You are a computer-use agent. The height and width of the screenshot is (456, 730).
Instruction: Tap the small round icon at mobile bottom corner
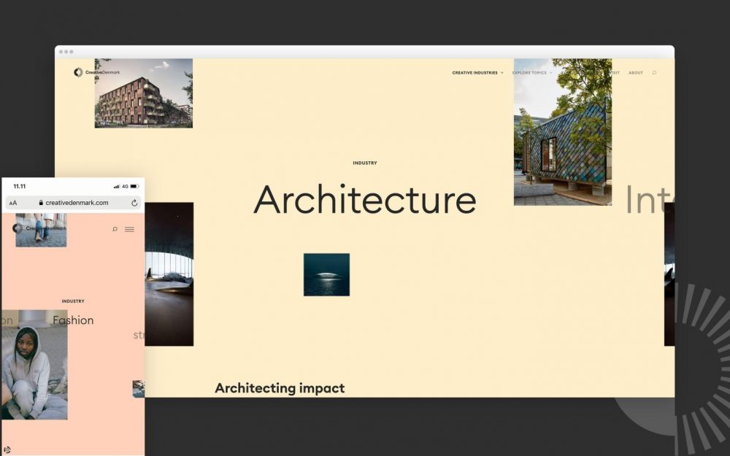[x=7, y=450]
